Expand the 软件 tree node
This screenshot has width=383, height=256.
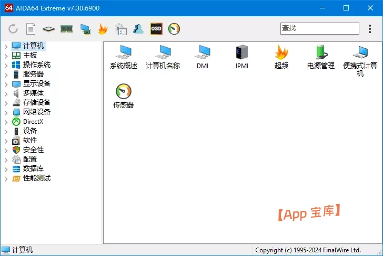pyautogui.click(x=6, y=141)
